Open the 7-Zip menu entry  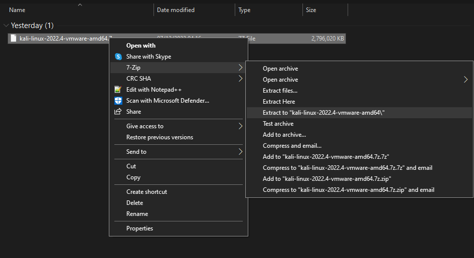point(179,68)
